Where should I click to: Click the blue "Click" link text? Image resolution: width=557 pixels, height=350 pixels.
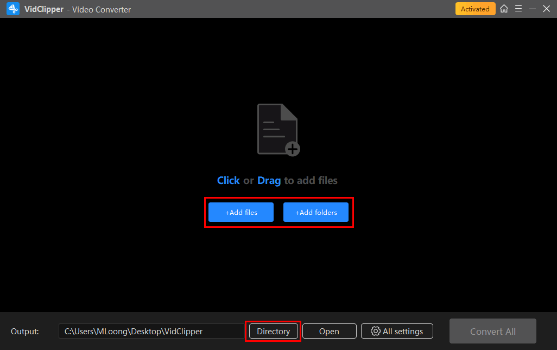[x=228, y=181]
